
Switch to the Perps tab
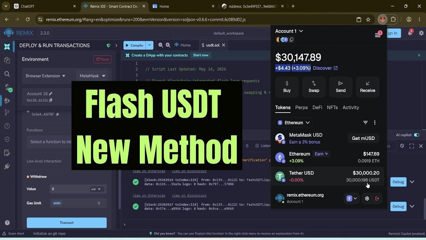click(302, 107)
